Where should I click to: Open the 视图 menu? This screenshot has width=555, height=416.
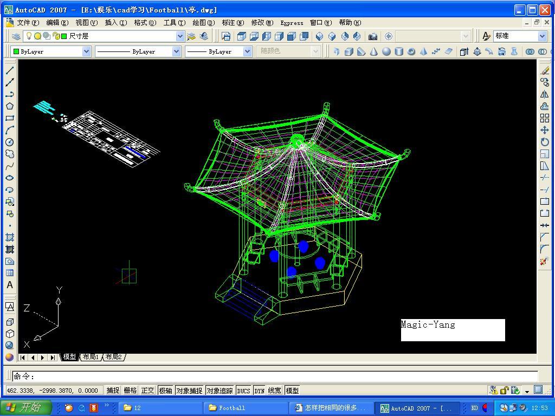tap(86, 23)
